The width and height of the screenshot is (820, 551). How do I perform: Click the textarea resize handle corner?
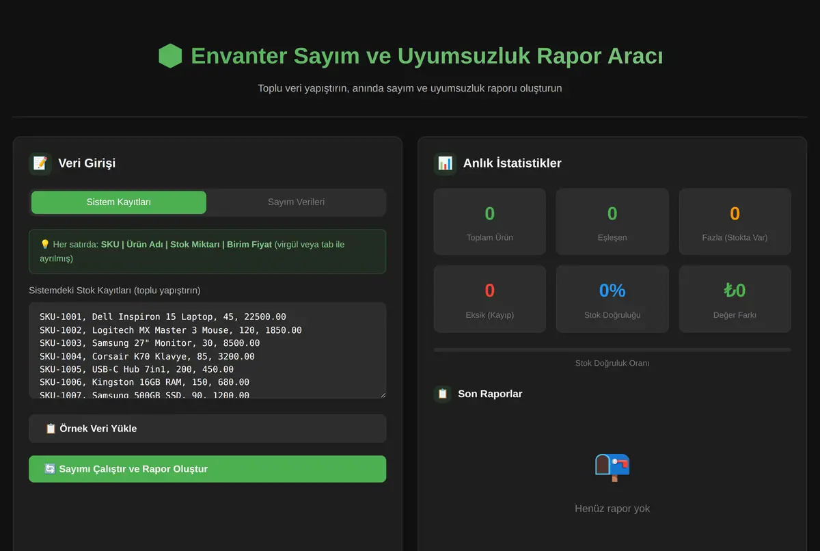[382, 394]
